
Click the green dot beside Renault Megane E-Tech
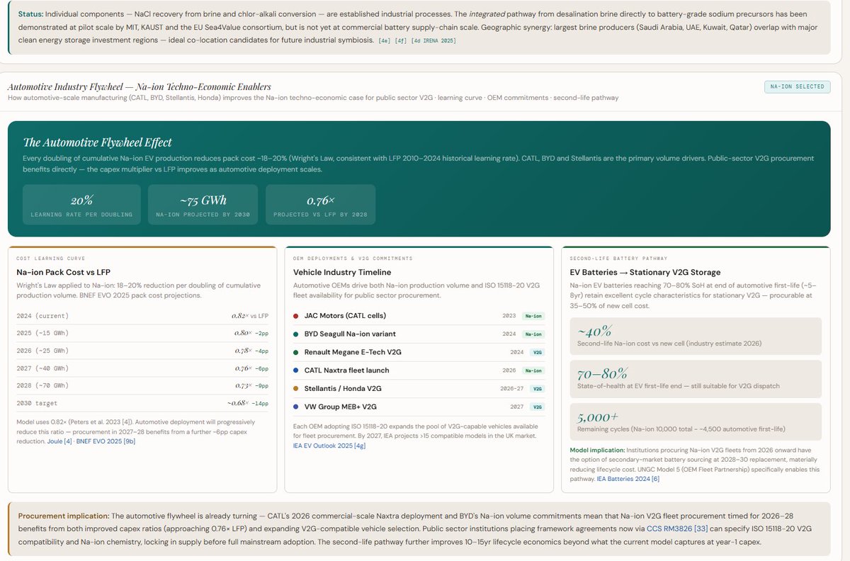(x=295, y=352)
